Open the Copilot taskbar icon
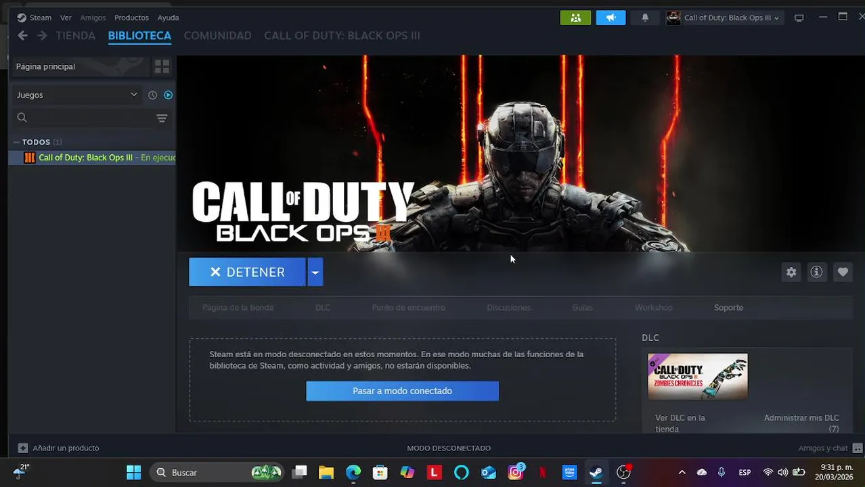 (x=407, y=472)
